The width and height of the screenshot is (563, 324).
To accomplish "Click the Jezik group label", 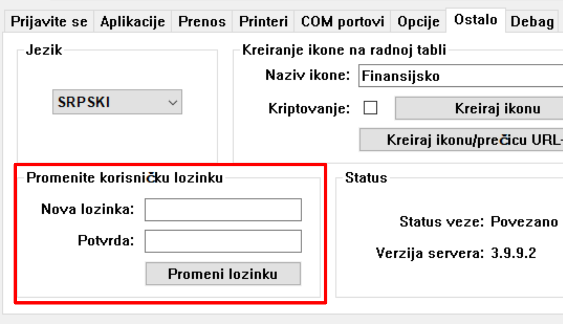I will [x=44, y=50].
